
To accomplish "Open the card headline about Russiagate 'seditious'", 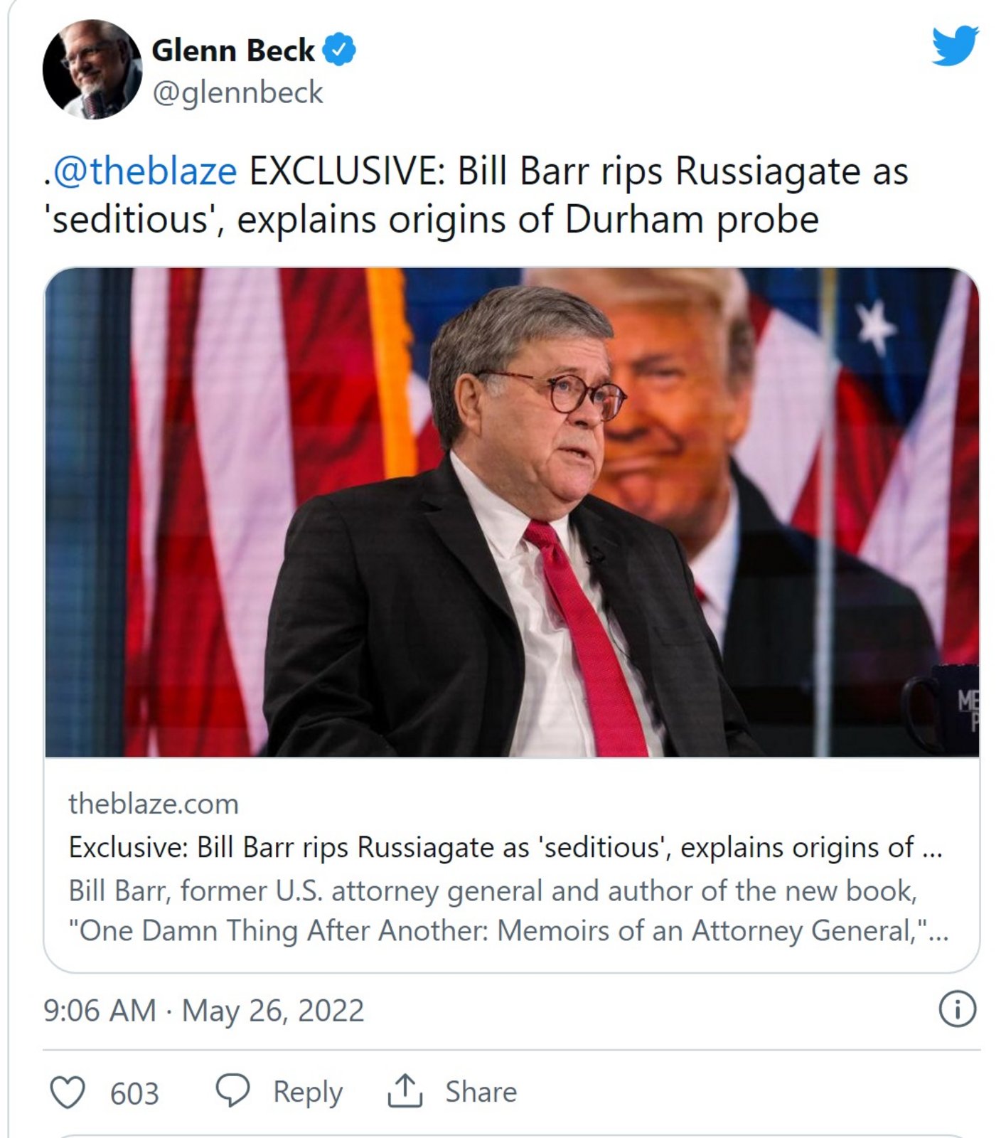I will (x=505, y=847).
